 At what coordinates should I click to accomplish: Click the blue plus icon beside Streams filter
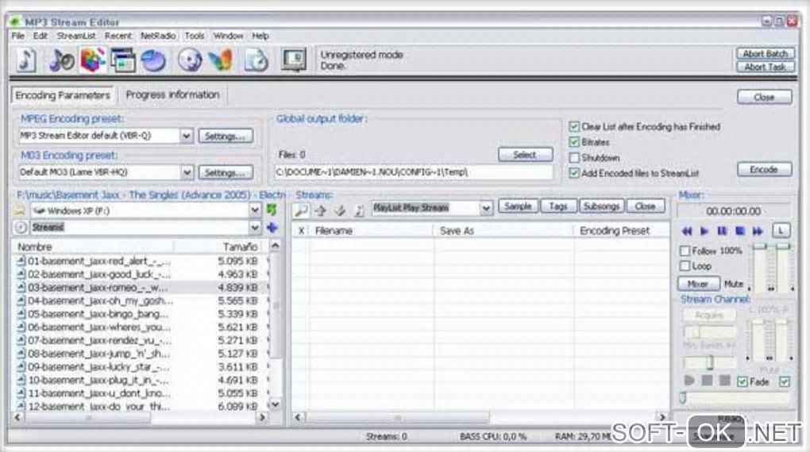272,227
